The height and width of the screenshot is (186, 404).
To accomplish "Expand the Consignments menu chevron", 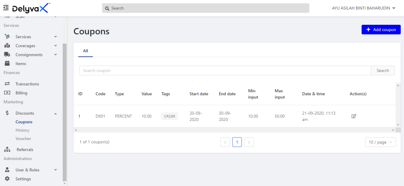I will (x=55, y=54).
